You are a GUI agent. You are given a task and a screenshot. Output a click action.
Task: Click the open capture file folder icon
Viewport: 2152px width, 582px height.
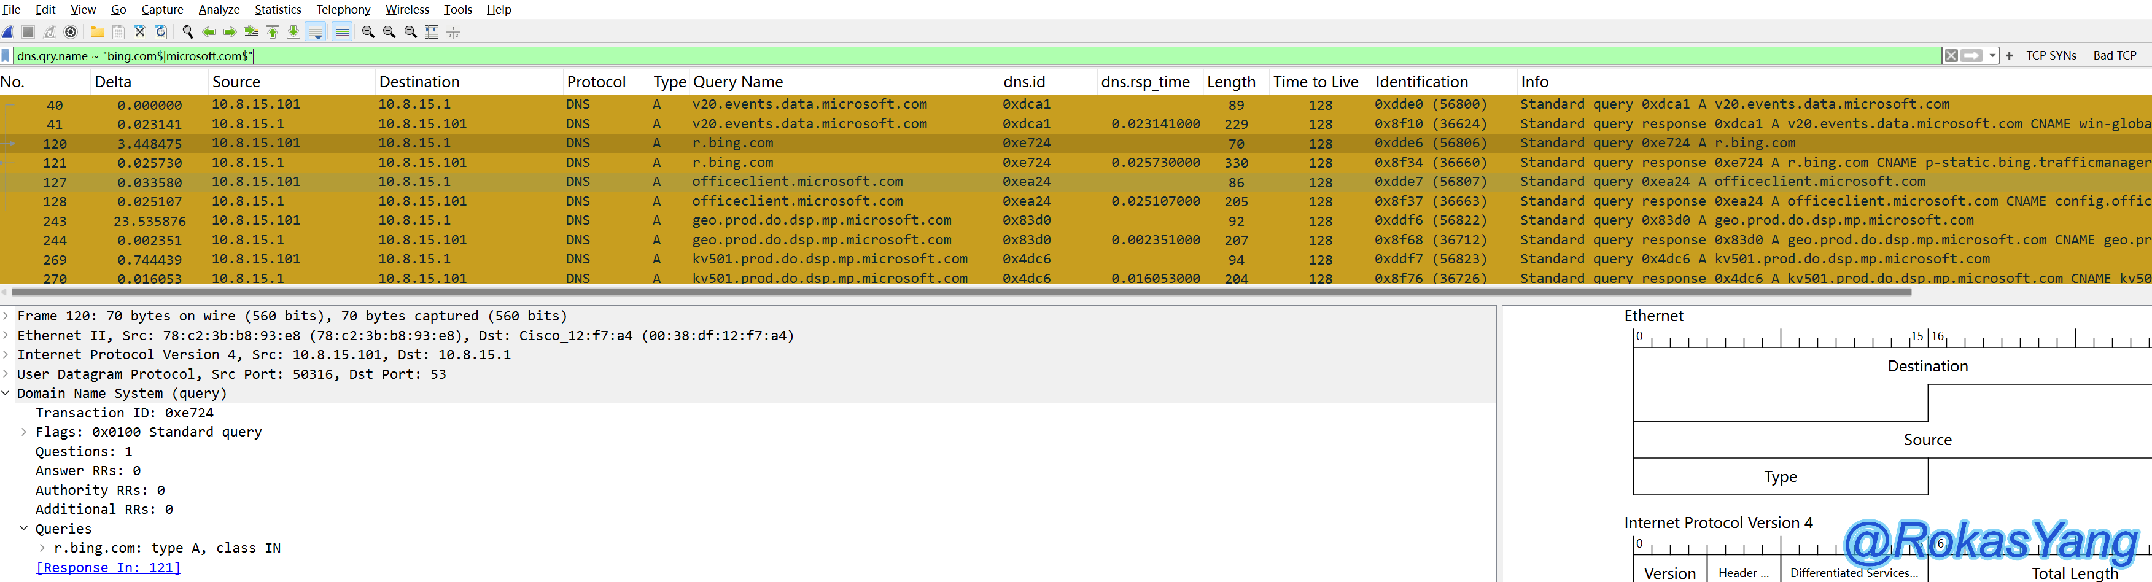click(98, 32)
